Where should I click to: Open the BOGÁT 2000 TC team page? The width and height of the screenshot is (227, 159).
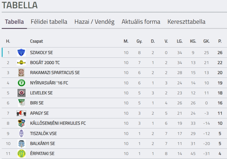click(x=45, y=63)
